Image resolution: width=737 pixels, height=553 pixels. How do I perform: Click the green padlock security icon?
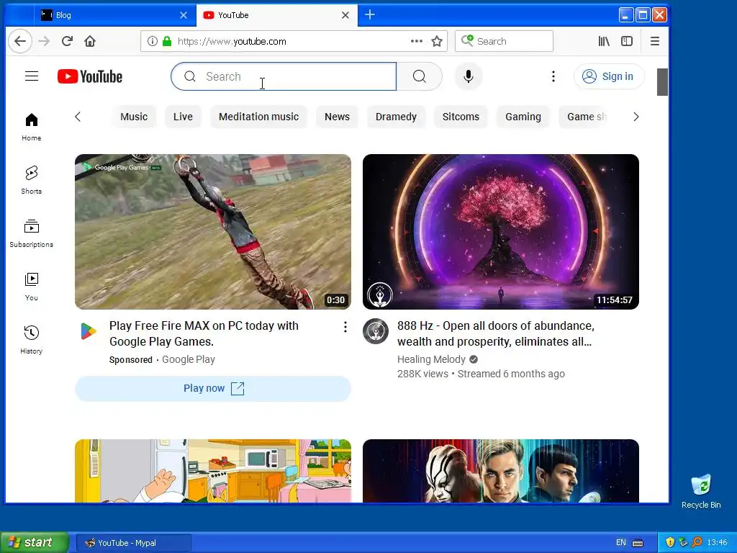point(167,41)
